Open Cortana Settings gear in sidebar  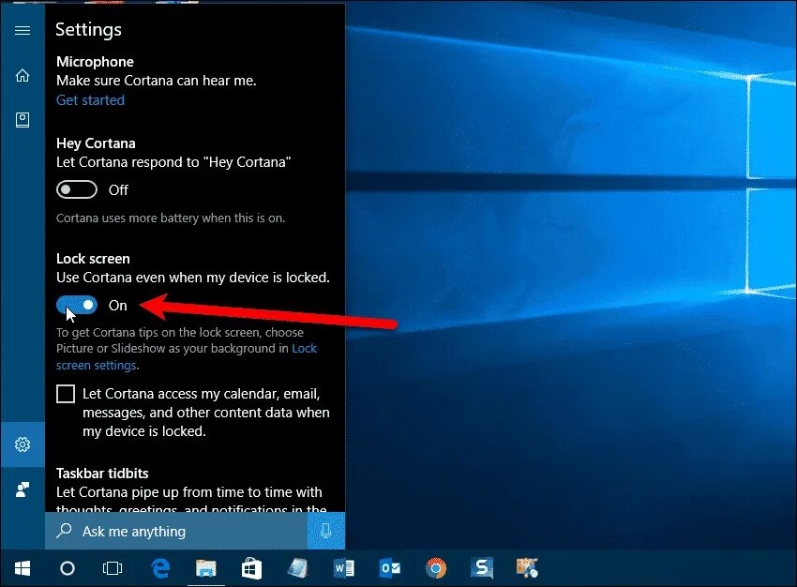click(23, 444)
